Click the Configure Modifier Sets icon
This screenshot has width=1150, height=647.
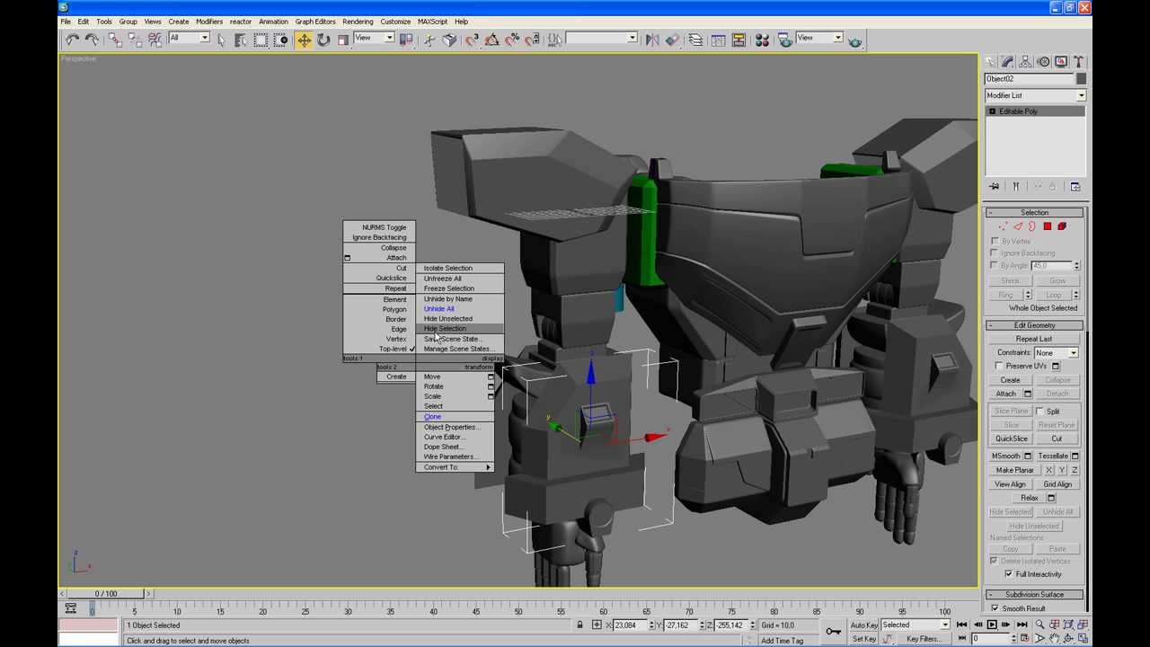pos(1075,187)
